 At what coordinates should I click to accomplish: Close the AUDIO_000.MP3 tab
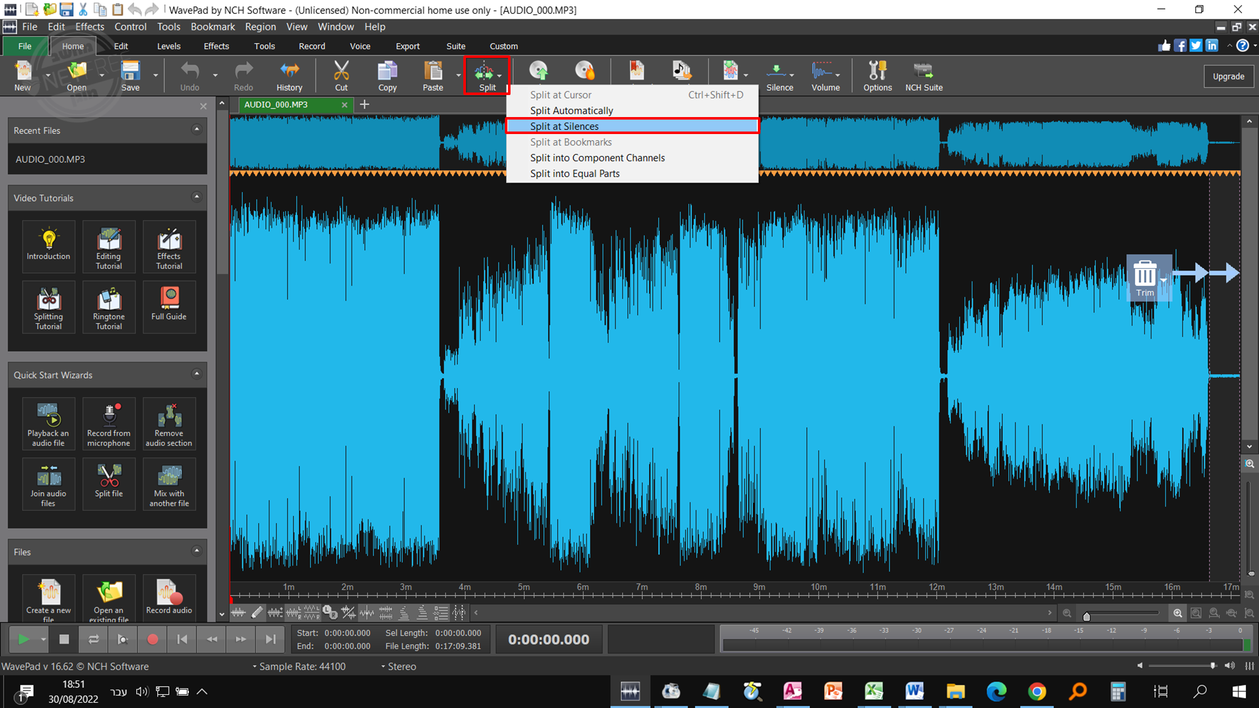point(344,105)
